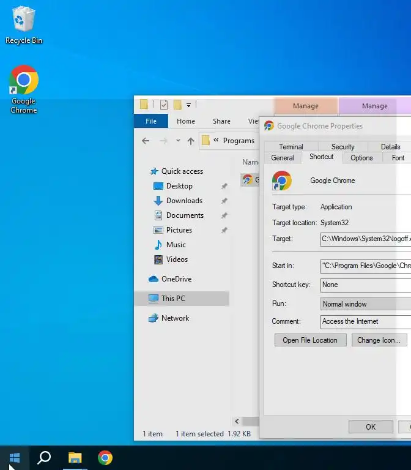Image resolution: width=411 pixels, height=470 pixels.
Task: Switch to the Font tab in Properties
Action: (x=398, y=158)
